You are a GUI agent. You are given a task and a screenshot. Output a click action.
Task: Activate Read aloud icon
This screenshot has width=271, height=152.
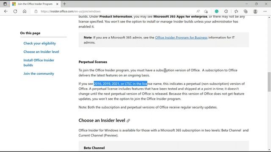tap(198, 11)
